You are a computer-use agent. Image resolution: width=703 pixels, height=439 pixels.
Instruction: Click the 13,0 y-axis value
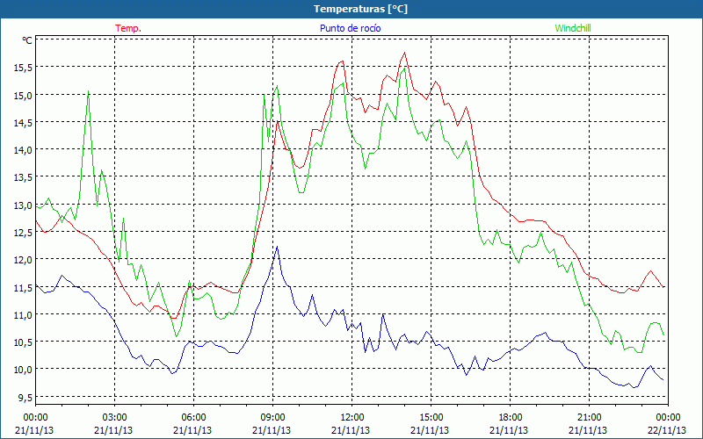point(23,205)
